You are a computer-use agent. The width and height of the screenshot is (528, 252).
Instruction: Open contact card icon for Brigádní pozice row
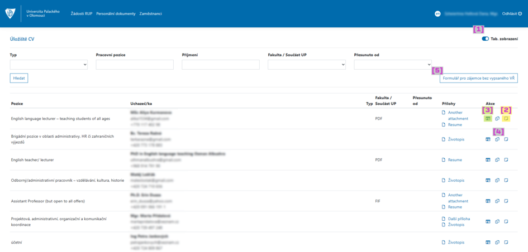488,139
